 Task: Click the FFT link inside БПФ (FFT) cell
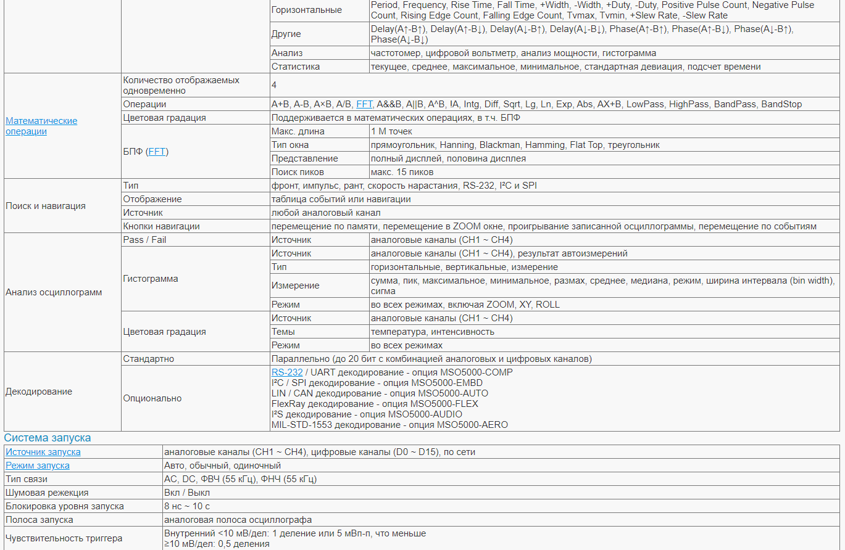pyautogui.click(x=157, y=151)
